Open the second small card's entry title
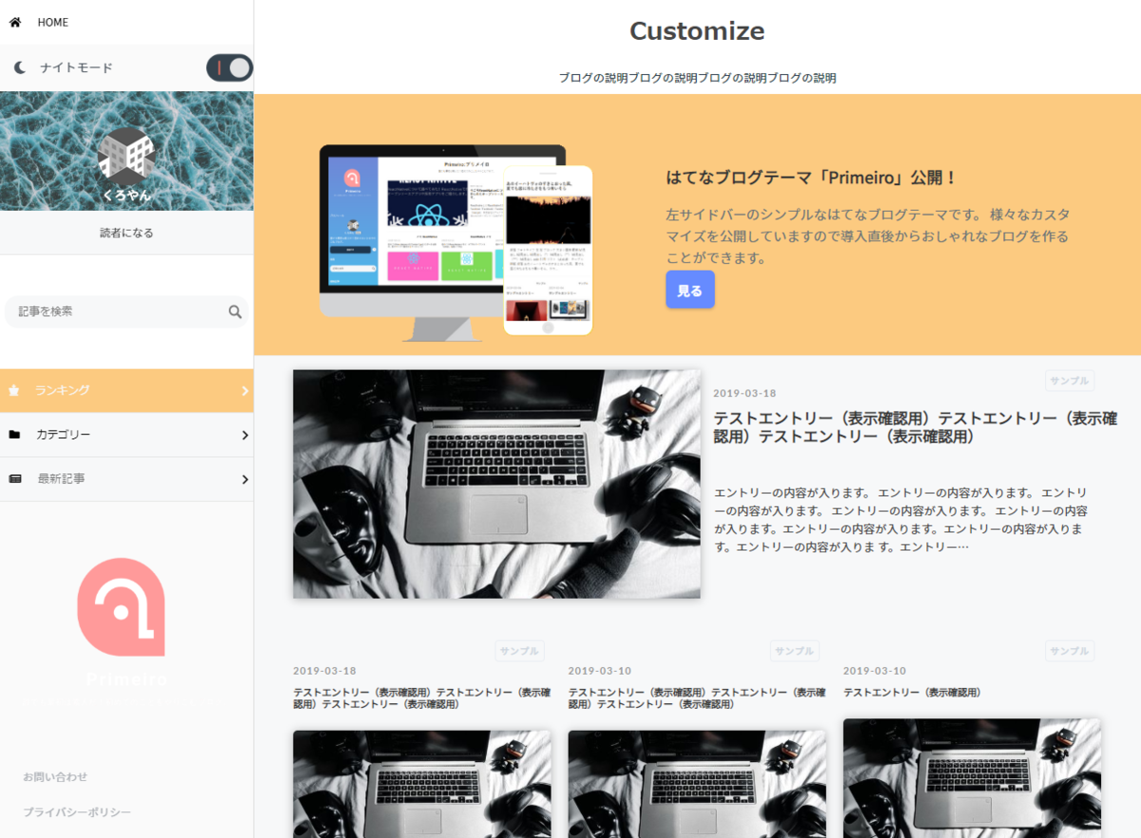The width and height of the screenshot is (1141, 838). (697, 698)
